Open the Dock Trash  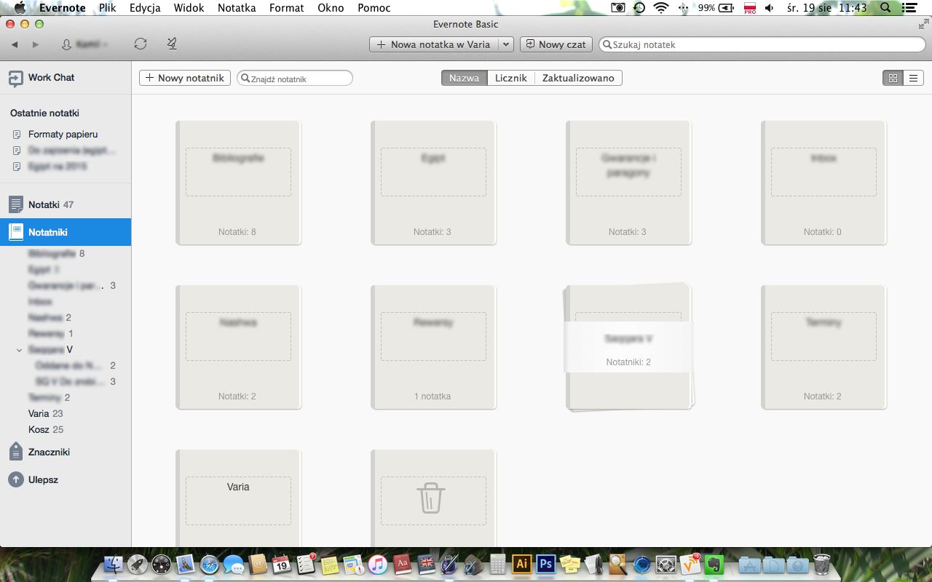(x=822, y=565)
